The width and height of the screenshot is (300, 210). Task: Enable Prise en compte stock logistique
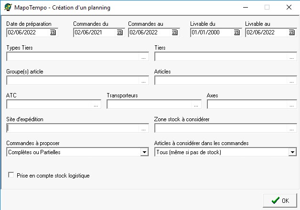[x=11, y=176]
